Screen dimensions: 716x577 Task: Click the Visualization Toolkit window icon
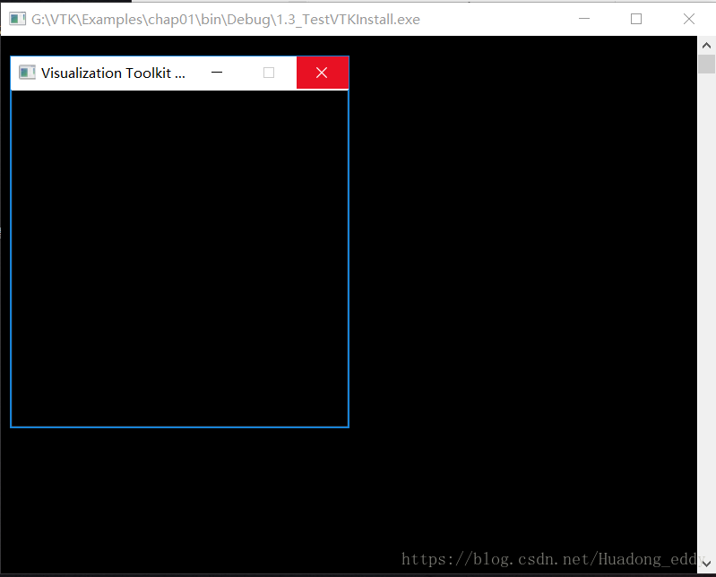27,73
